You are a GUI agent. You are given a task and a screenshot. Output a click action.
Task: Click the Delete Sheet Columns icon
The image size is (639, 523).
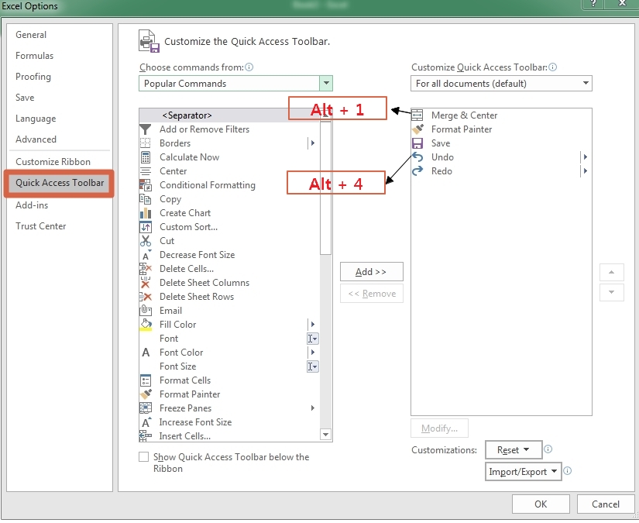point(145,283)
